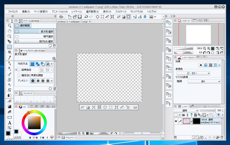Toggle the 確定後に角度を調整 checkbox
The width and height of the screenshot is (230, 145).
[x=19, y=75]
